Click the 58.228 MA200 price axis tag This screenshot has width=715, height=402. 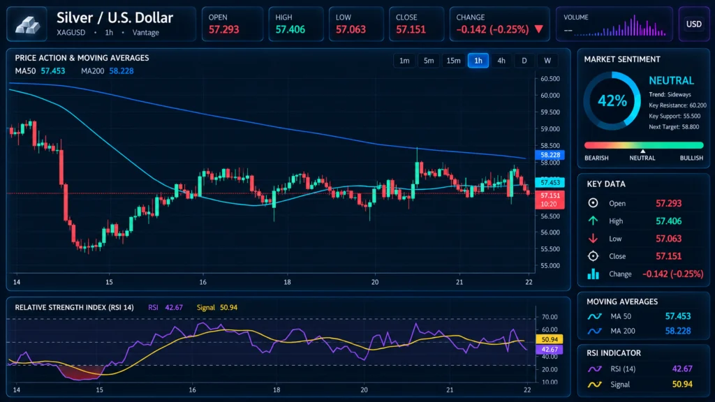550,155
